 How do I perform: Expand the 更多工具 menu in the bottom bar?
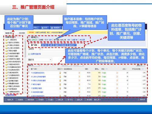pyautogui.click(x=97, y=100)
